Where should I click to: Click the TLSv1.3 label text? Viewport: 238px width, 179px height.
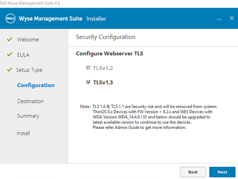pyautogui.click(x=103, y=82)
